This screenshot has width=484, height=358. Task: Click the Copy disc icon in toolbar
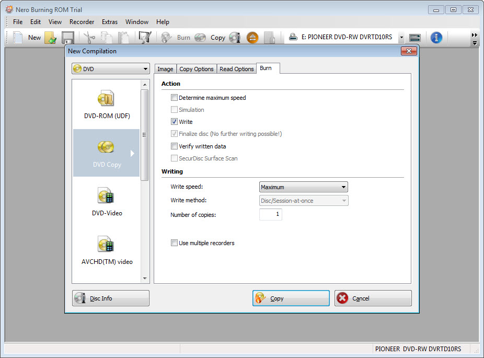[200, 38]
